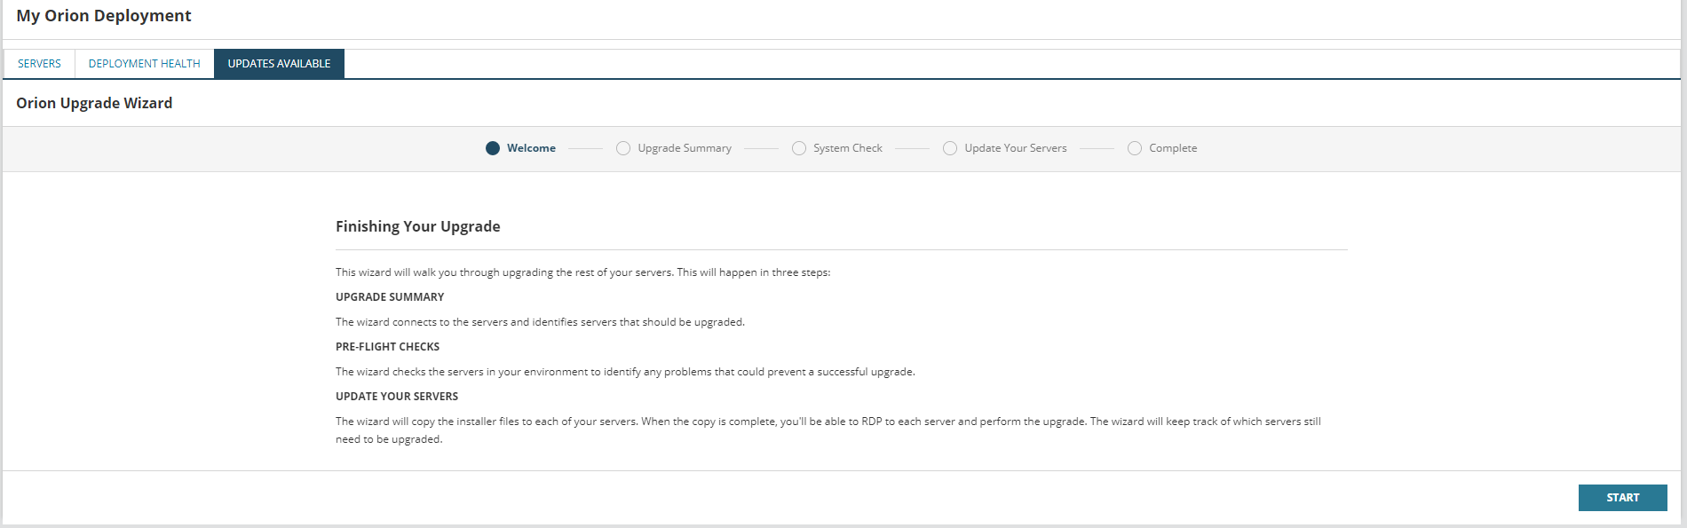Click the UPDATE YOUR SERVERS section heading

(x=397, y=397)
